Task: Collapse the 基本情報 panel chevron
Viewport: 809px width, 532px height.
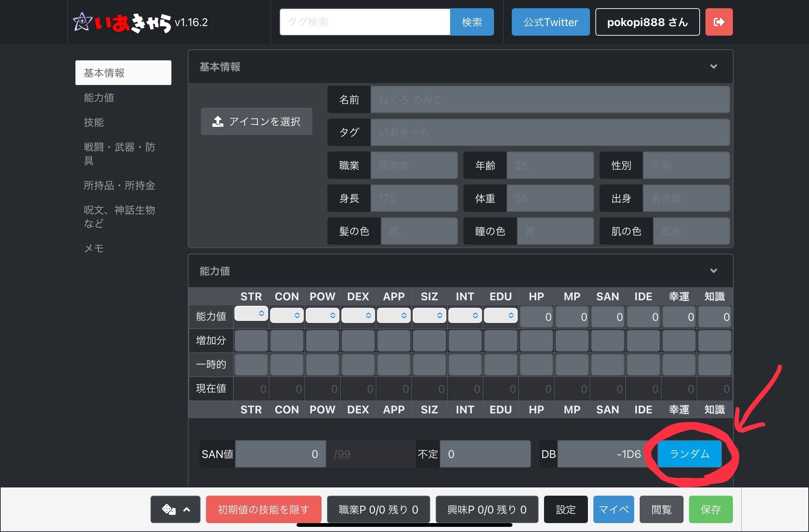Action: click(714, 66)
